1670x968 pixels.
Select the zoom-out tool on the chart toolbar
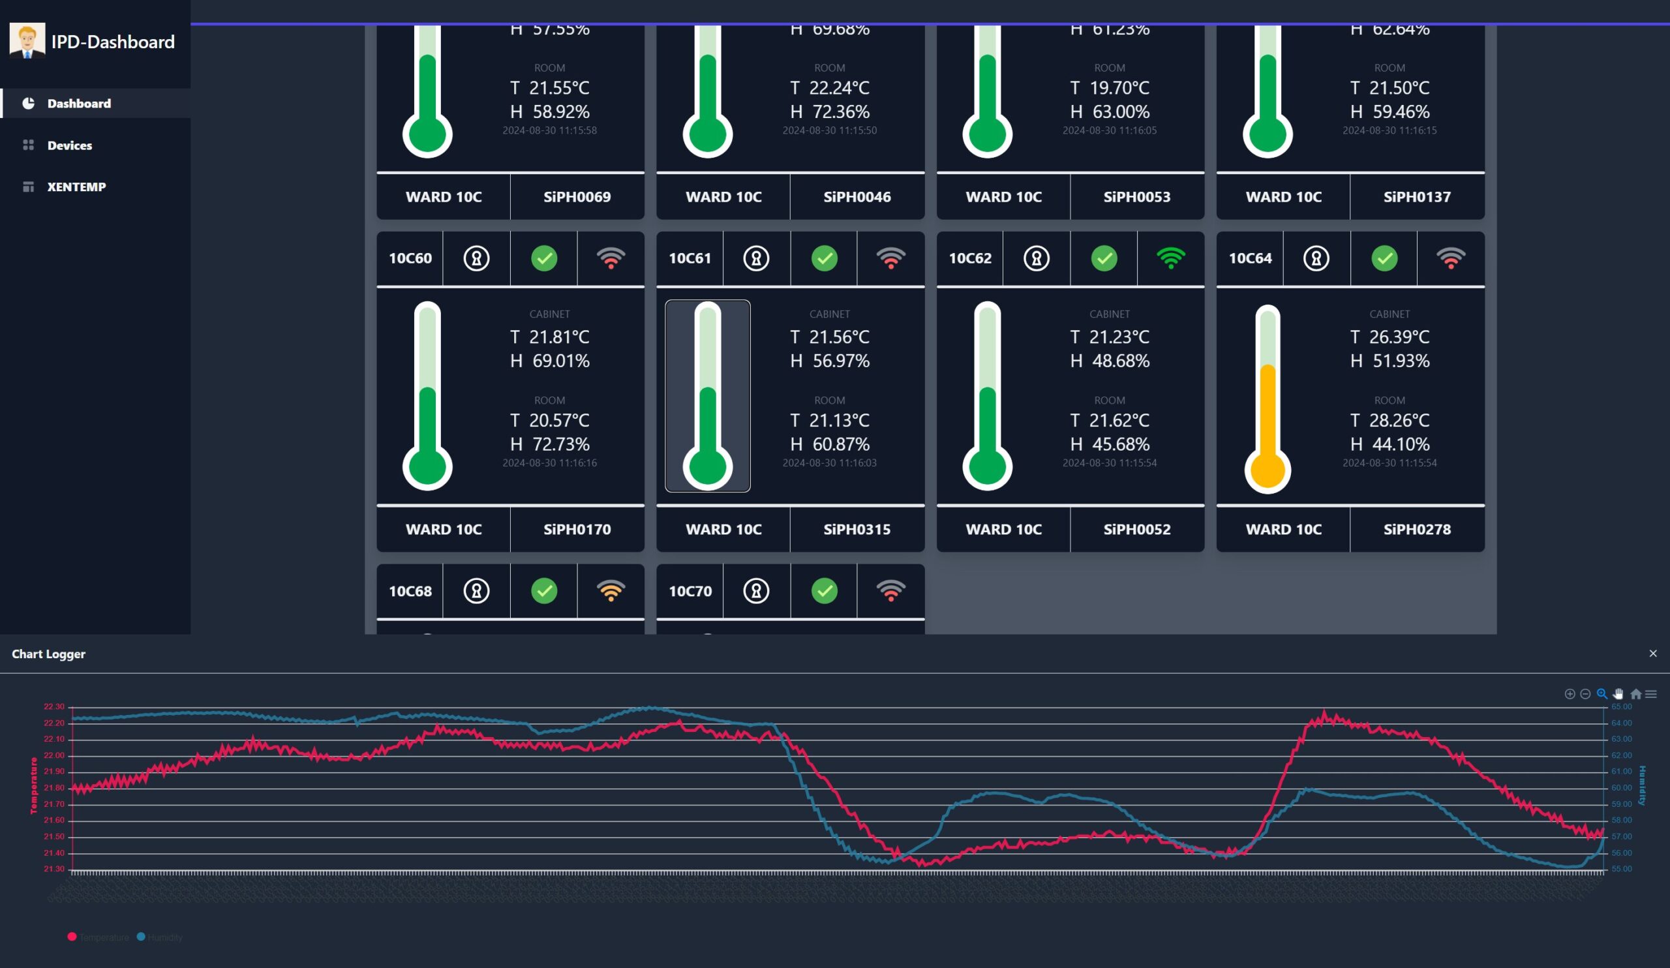coord(1585,694)
